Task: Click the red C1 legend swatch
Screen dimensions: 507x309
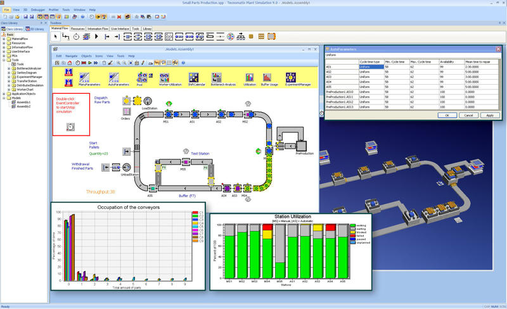Action: (x=195, y=213)
